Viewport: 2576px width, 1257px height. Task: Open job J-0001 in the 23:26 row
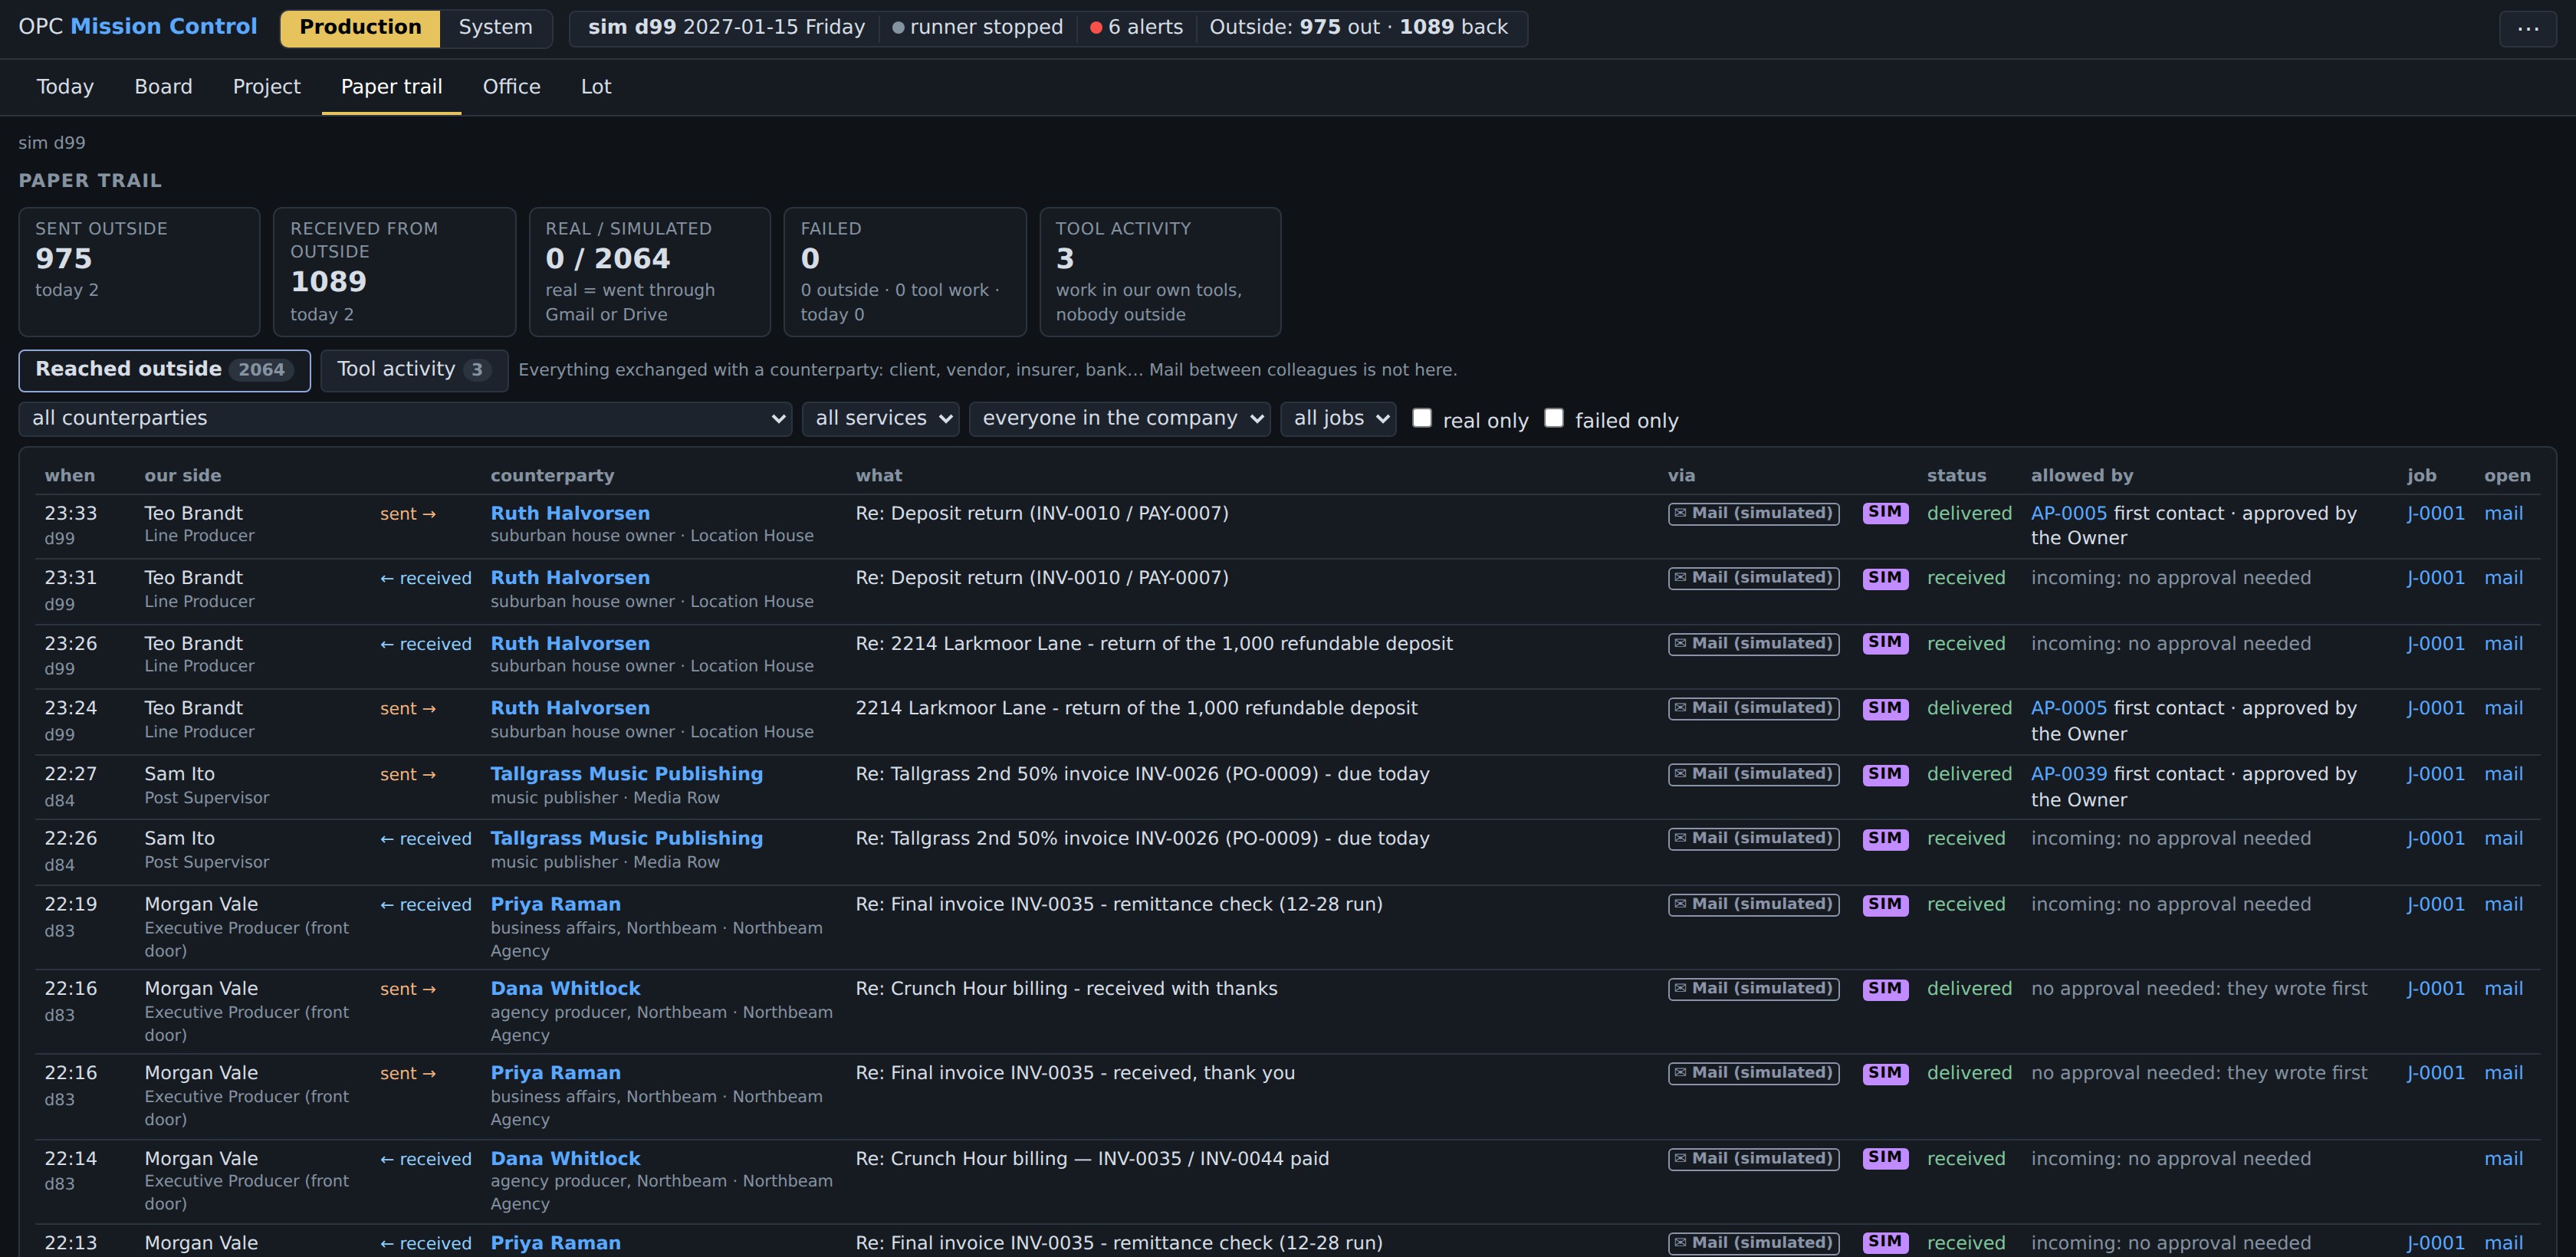coord(2435,644)
